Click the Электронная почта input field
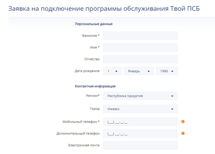 pyautogui.click(x=140, y=145)
